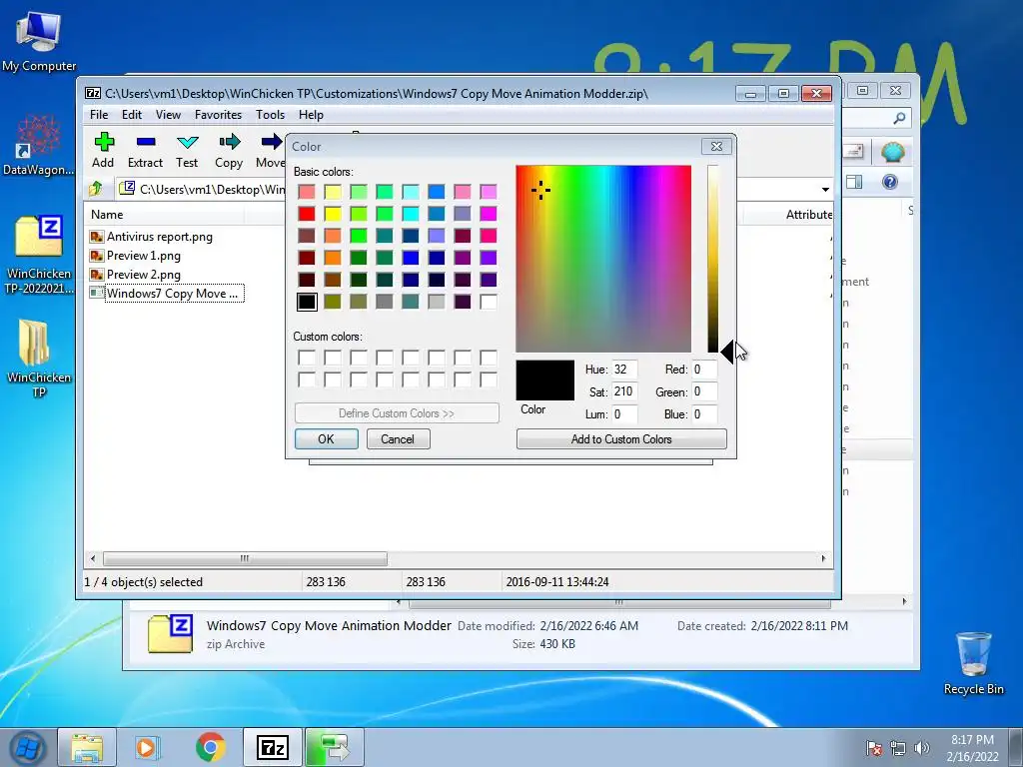1023x767 pixels.
Task: Click the horizontal scrollbar right arrow
Action: [823, 559]
